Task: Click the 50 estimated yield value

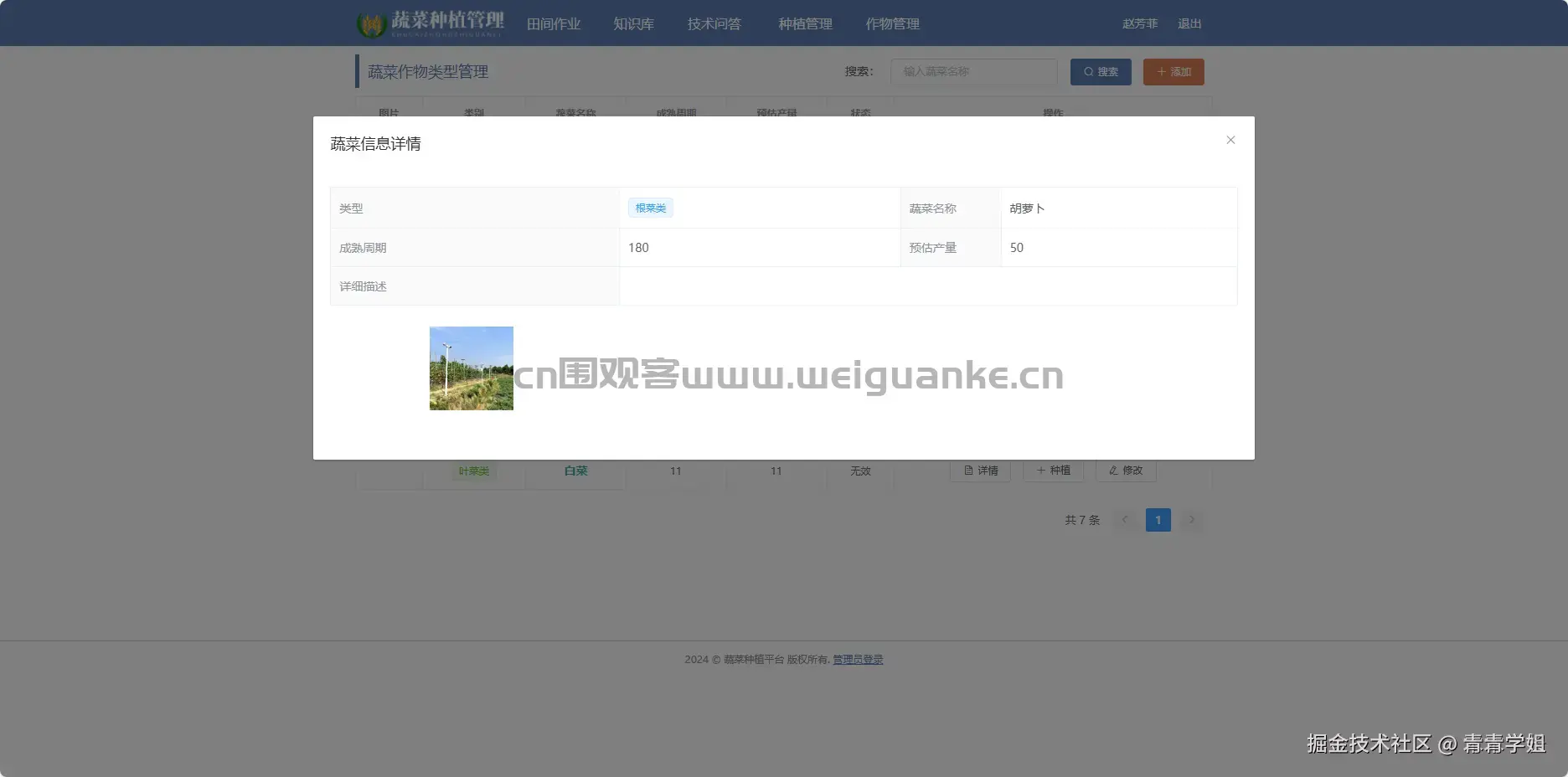Action: [x=1017, y=248]
